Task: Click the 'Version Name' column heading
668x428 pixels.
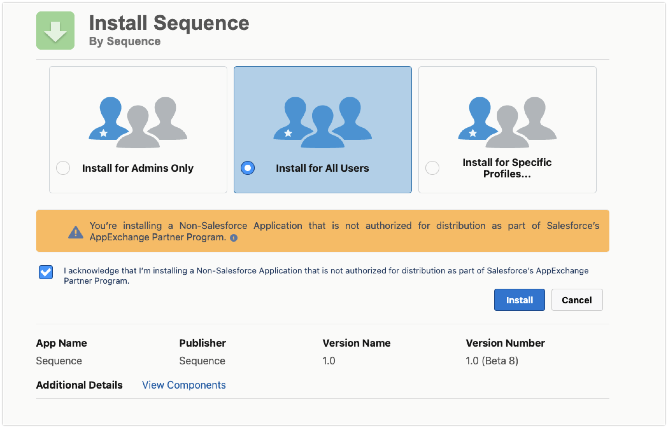Action: click(x=356, y=343)
